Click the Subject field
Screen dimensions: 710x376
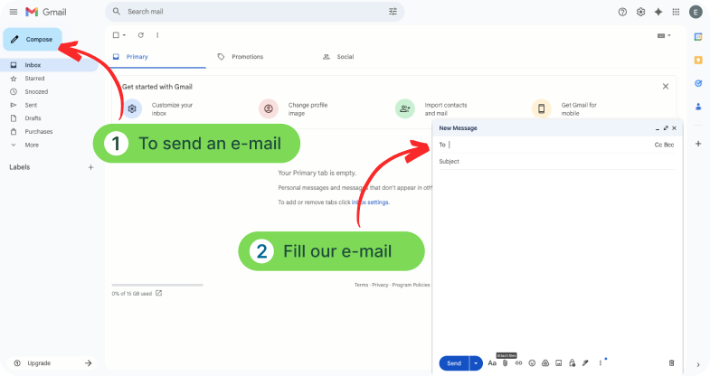[557, 162]
